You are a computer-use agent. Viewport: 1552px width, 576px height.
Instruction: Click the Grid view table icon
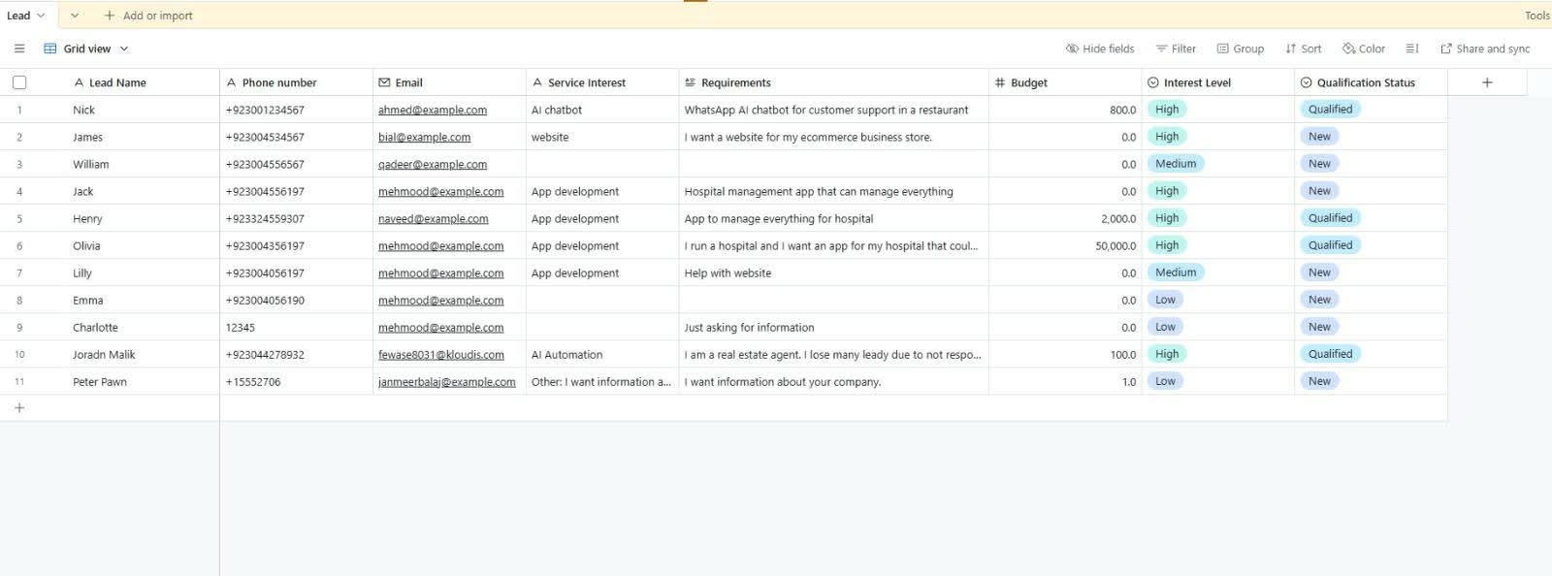coord(50,48)
